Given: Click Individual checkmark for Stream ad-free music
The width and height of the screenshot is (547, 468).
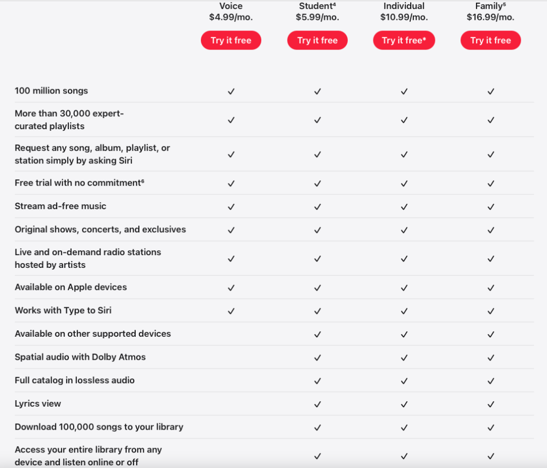Looking at the screenshot, I should pos(404,207).
